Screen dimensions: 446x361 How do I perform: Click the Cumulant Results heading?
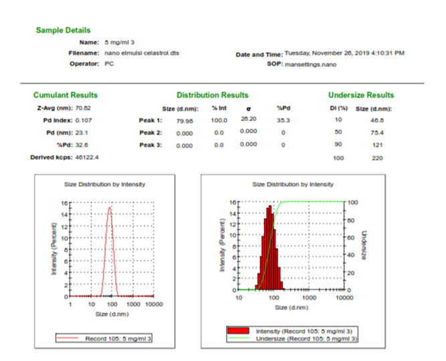(66, 95)
